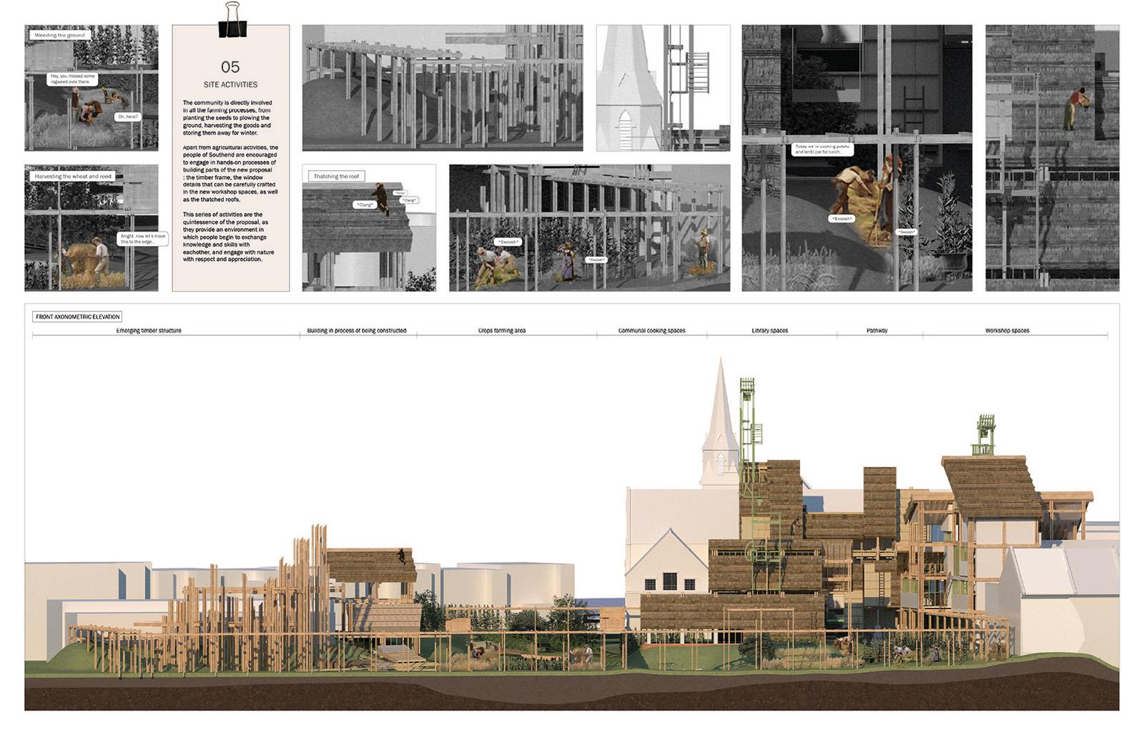Click the "Alright, now let's move this" bubble
Viewport: 1144px width, 735px height.
[x=142, y=239]
